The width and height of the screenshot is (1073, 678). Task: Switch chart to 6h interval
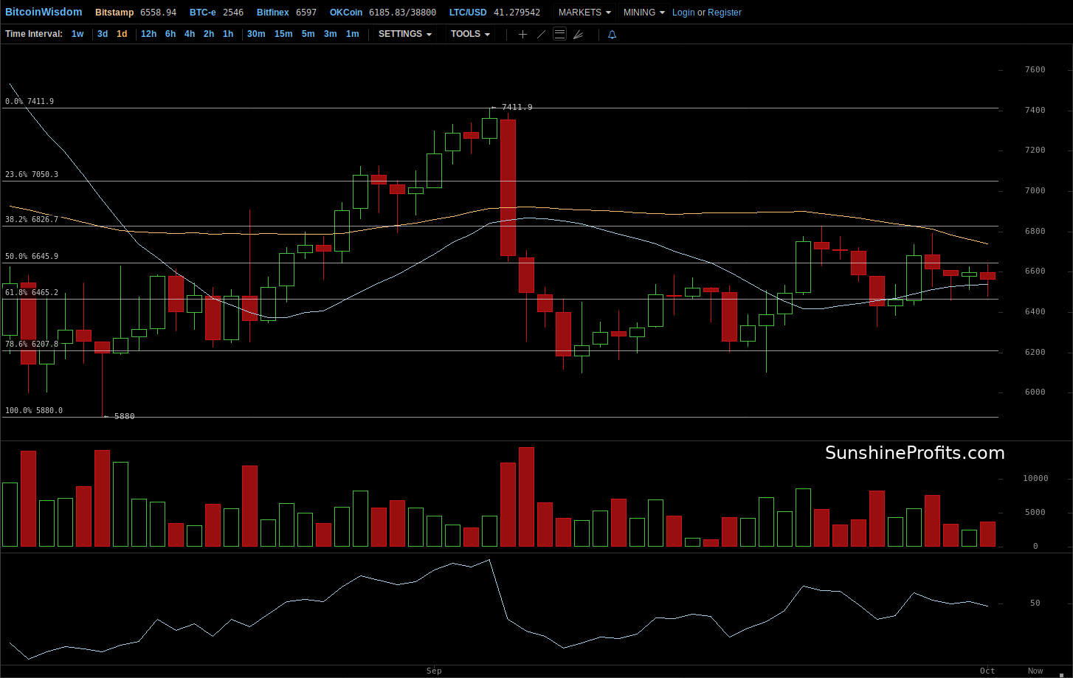tap(170, 34)
